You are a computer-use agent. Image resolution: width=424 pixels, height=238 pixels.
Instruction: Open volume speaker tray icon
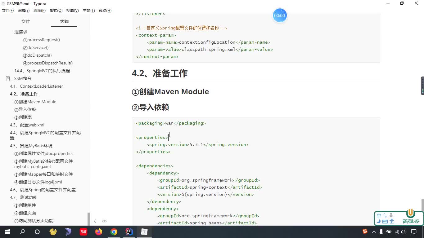[404, 232]
